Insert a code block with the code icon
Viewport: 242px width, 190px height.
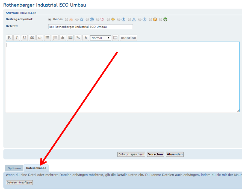pos(40,38)
